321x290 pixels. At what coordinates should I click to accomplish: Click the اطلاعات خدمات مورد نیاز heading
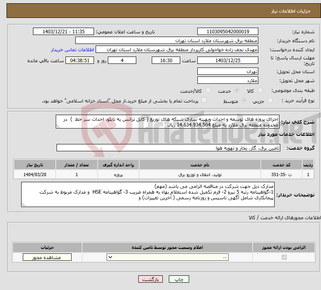pyautogui.click(x=286, y=134)
